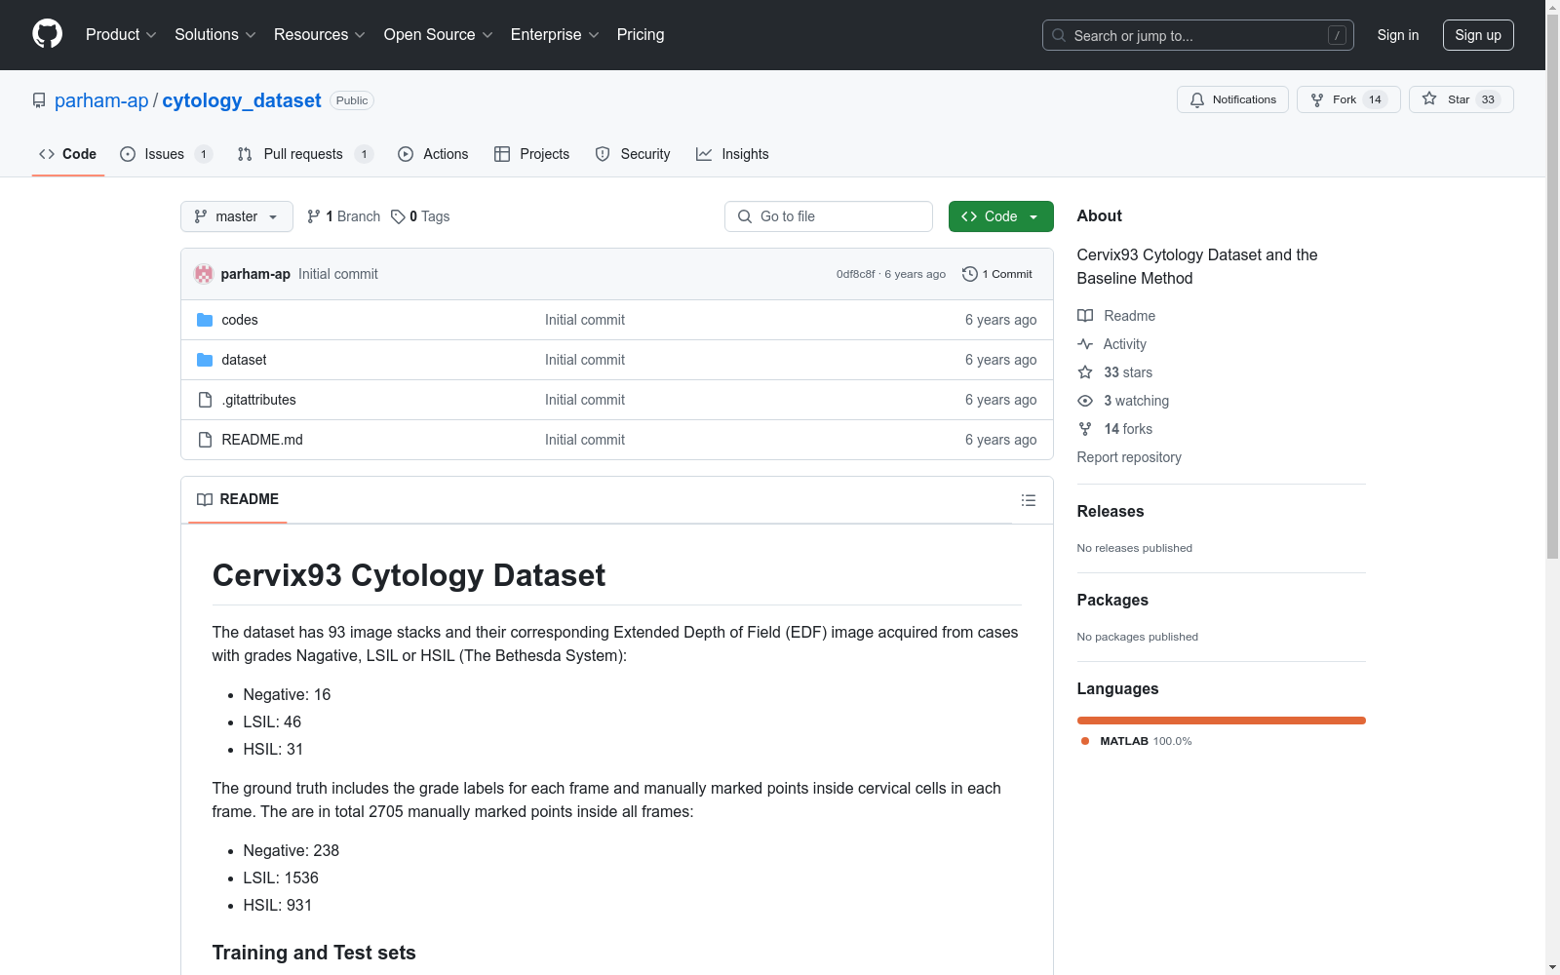Open the GitHub homepage logo
Image resolution: width=1560 pixels, height=975 pixels.
(x=47, y=34)
